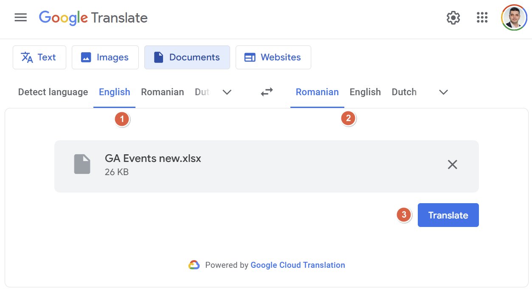
Task: Open the Google Cloud Translation link
Action: pyautogui.click(x=297, y=265)
